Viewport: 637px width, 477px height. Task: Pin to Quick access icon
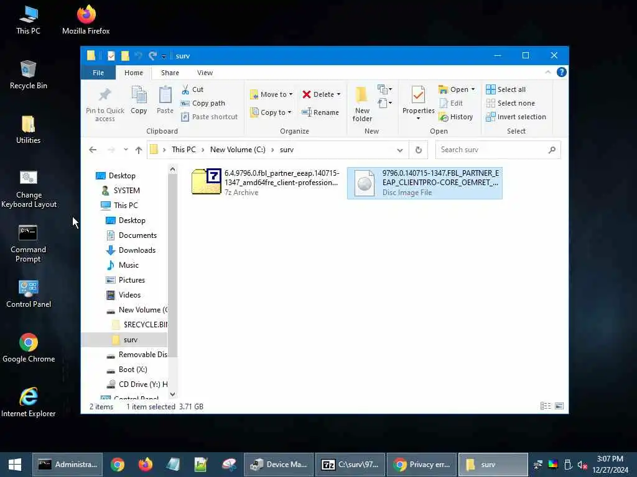(105, 95)
